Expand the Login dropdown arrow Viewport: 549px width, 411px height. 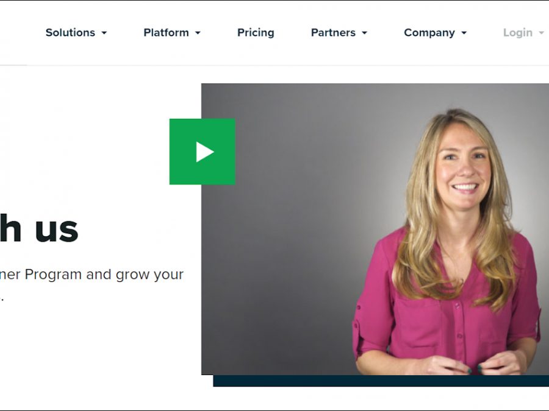click(x=541, y=33)
